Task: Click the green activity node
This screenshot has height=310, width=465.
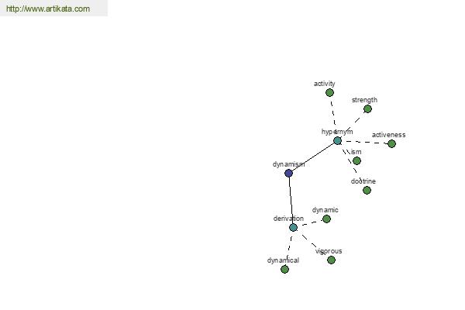Action: 329,93
